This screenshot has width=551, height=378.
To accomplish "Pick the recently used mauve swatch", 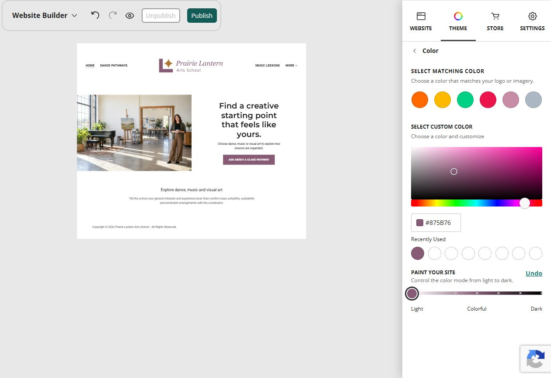I will [x=417, y=253].
